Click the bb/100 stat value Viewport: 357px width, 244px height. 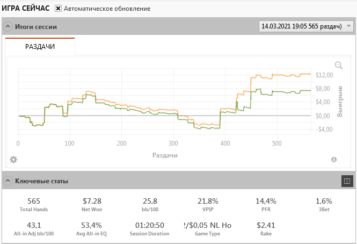150,201
